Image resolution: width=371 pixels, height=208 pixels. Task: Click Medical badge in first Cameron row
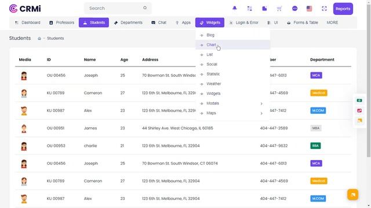[319, 93]
